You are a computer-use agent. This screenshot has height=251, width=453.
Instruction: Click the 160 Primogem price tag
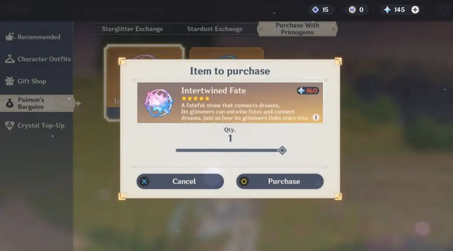(x=308, y=91)
